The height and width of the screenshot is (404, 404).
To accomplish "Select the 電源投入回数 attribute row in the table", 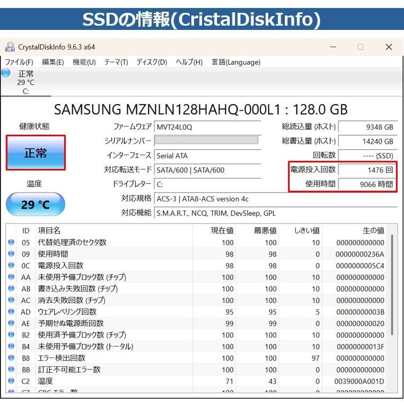I will (196, 266).
